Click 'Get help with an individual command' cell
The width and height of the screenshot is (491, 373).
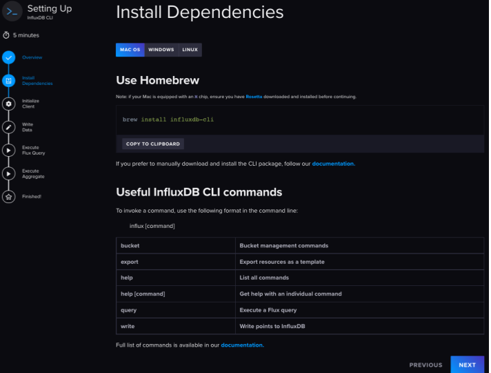[359, 294]
